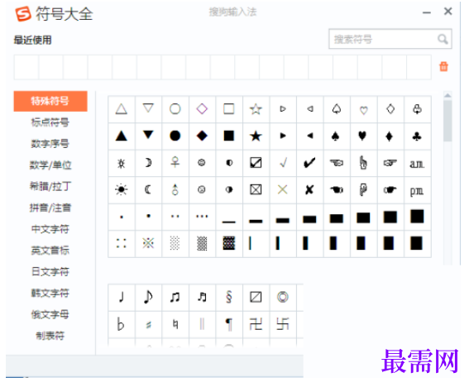Select the p.m. symbol
The image size is (474, 387).
pyautogui.click(x=417, y=191)
